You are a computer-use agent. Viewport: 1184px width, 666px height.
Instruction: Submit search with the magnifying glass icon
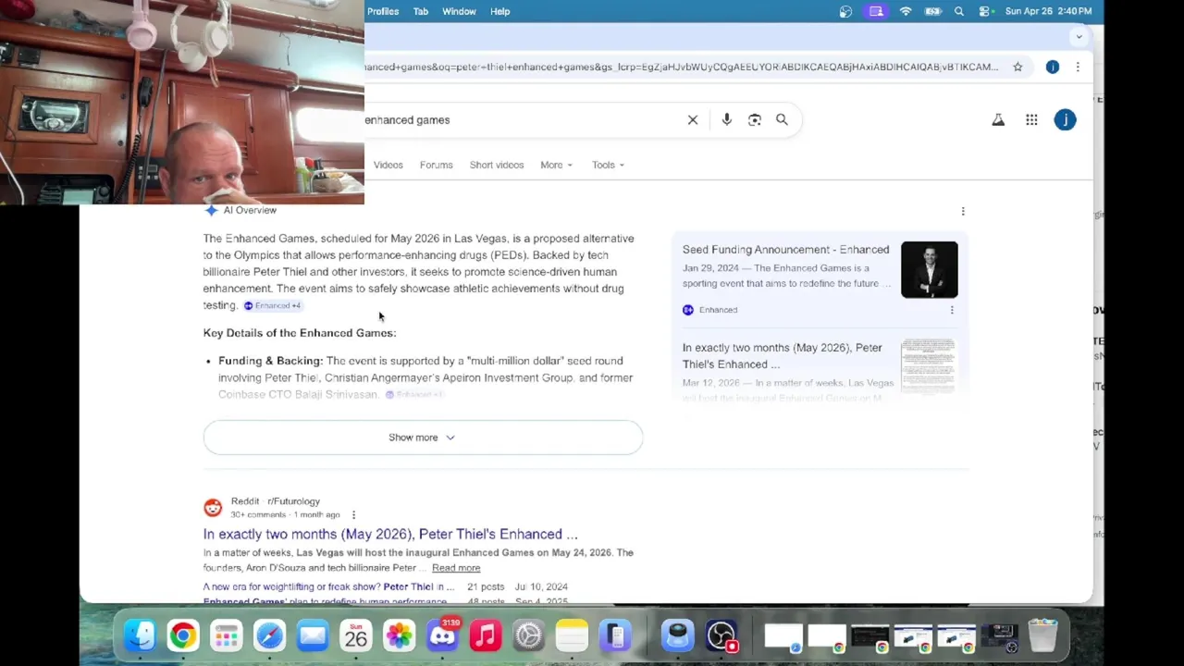coord(782,119)
